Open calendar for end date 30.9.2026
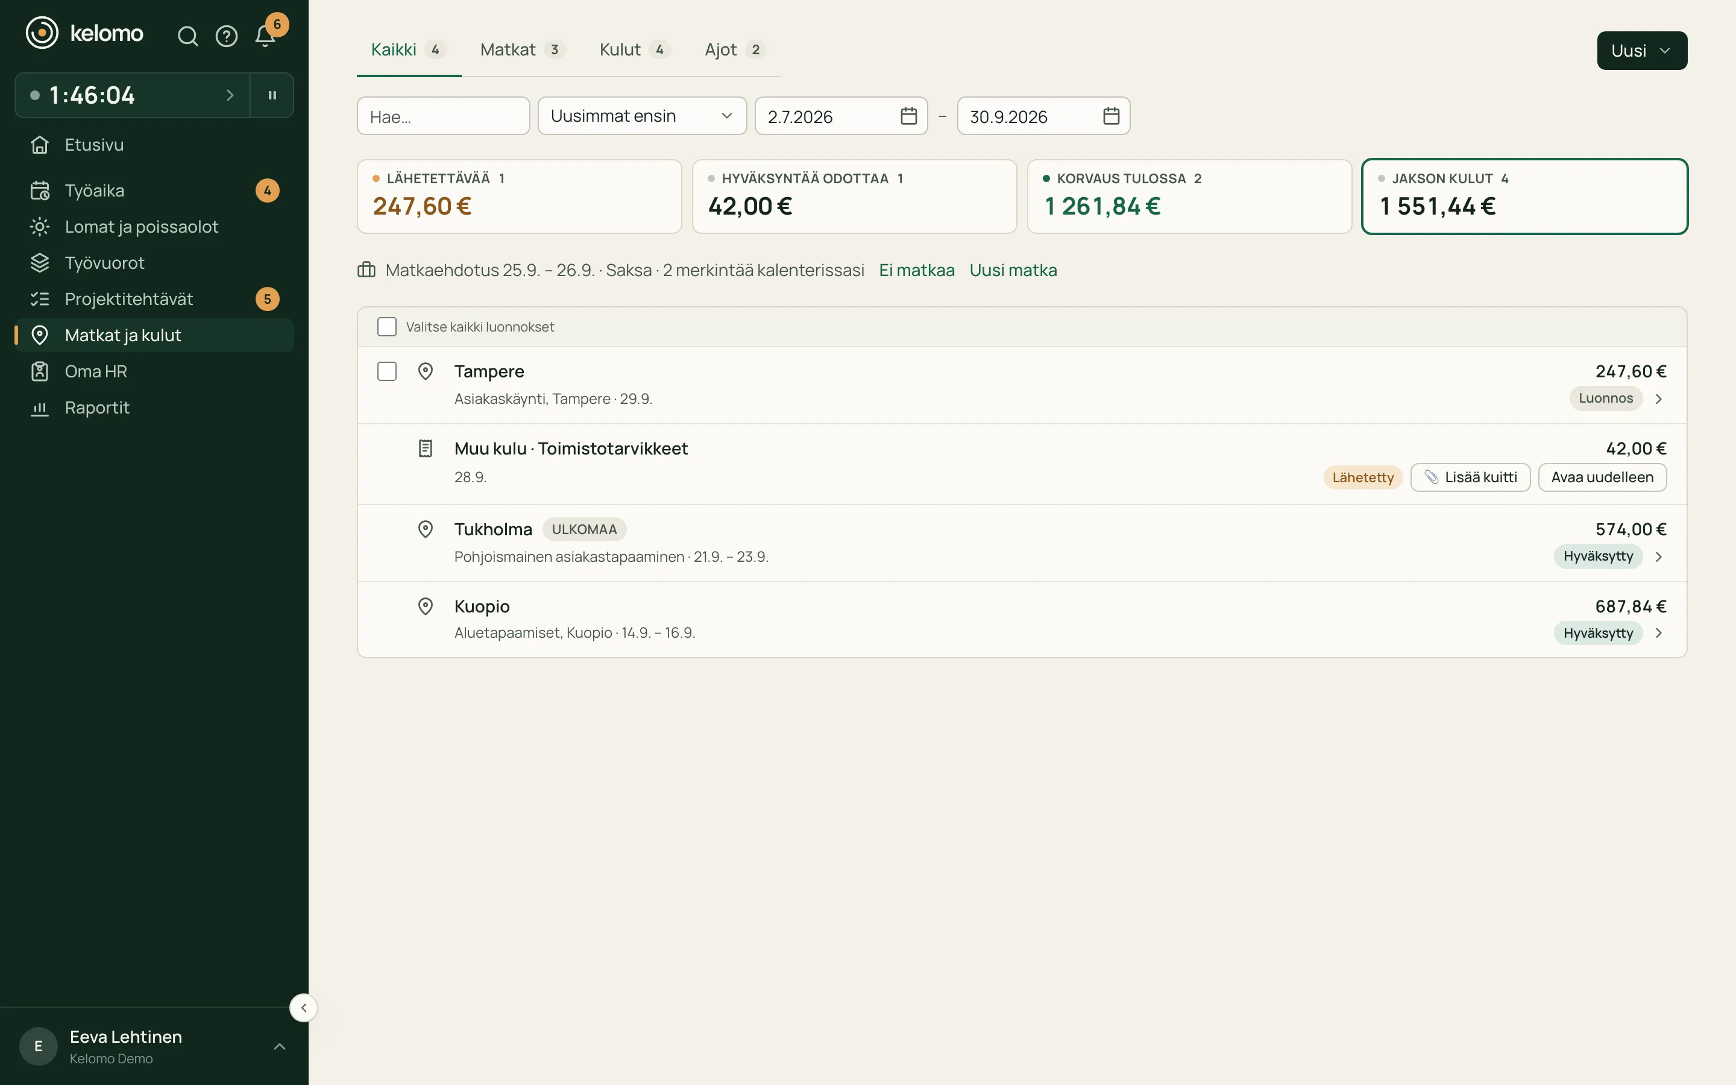This screenshot has width=1736, height=1085. click(1110, 116)
